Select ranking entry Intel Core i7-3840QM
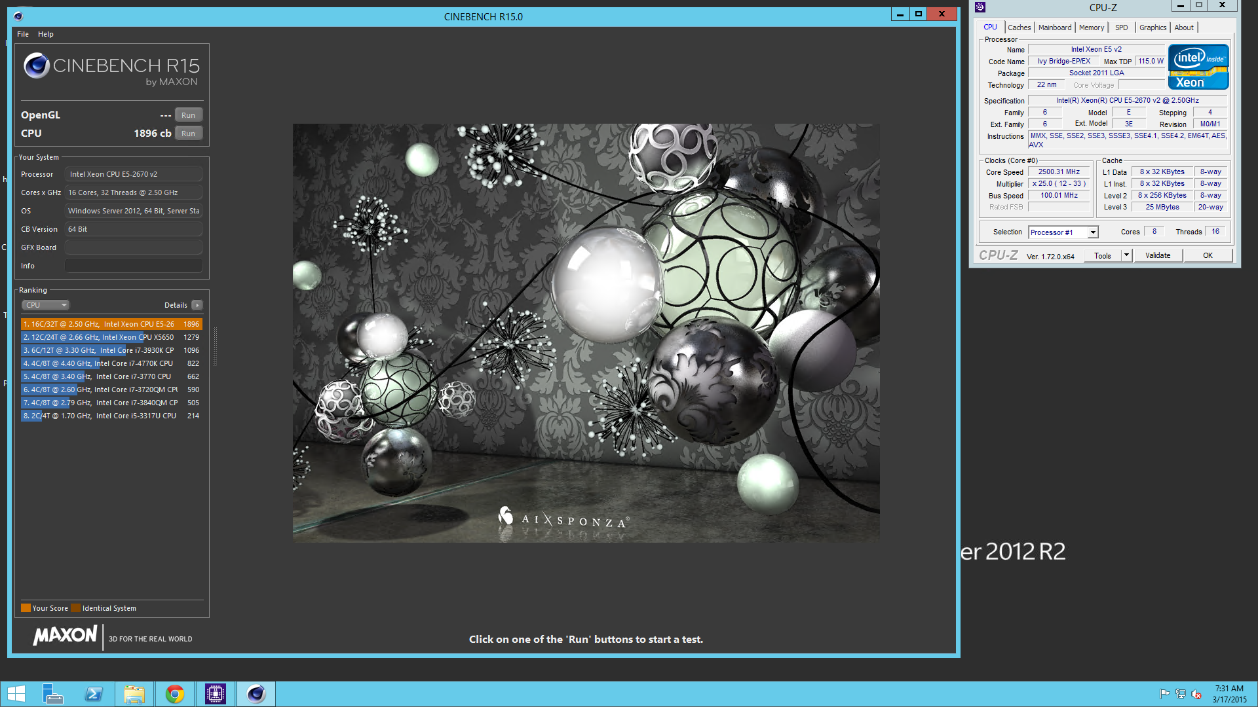 point(111,403)
